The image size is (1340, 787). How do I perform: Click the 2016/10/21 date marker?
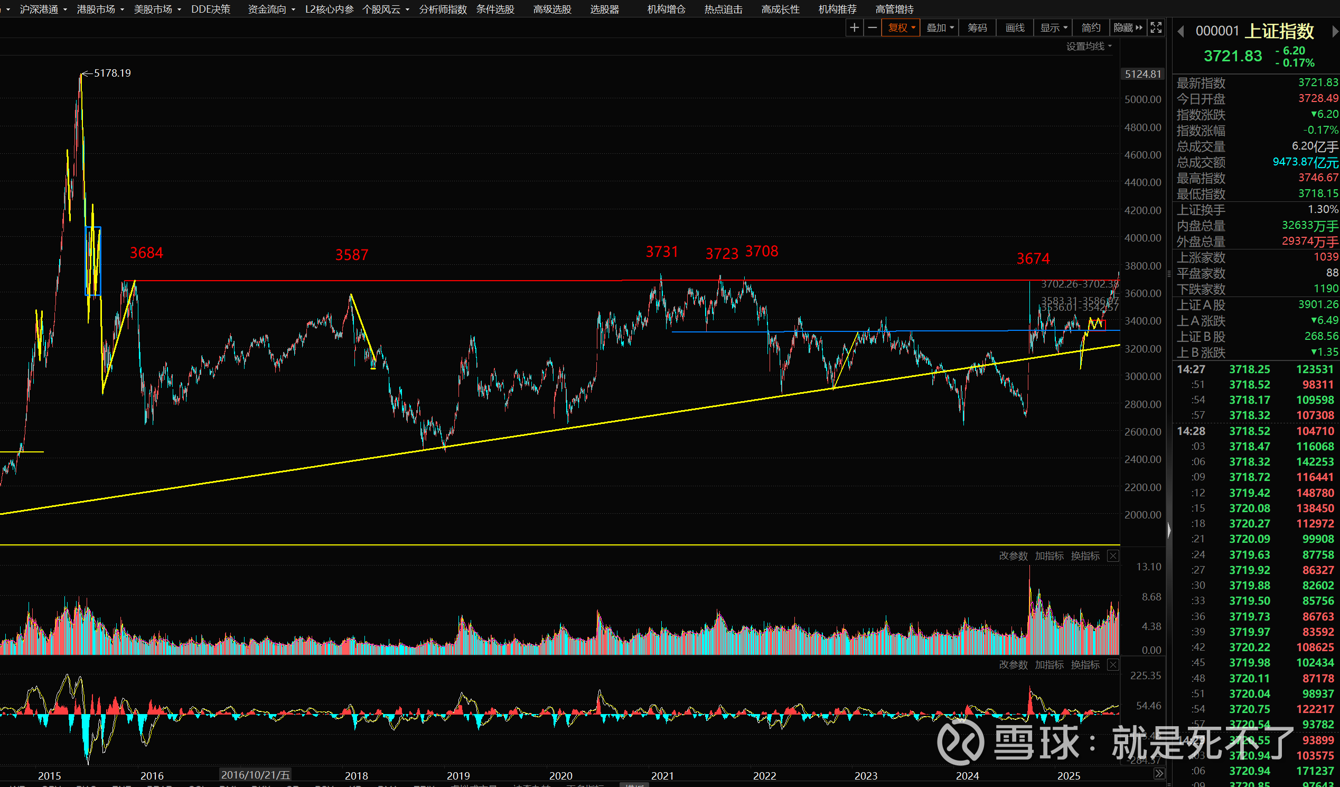click(x=255, y=775)
